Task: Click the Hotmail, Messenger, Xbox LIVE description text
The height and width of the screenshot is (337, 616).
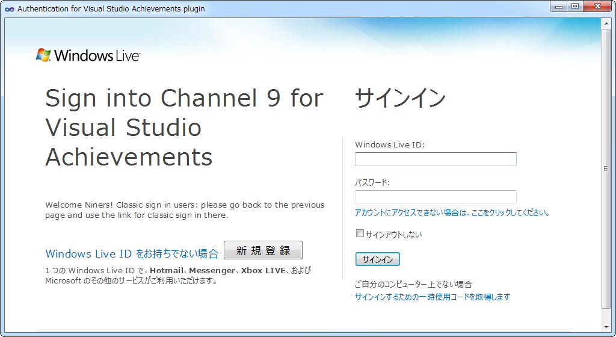Action: coord(178,276)
